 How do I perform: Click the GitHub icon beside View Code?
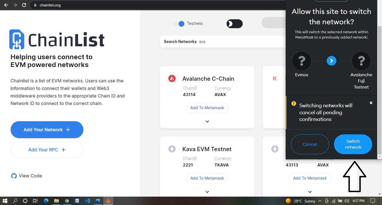pos(14,176)
